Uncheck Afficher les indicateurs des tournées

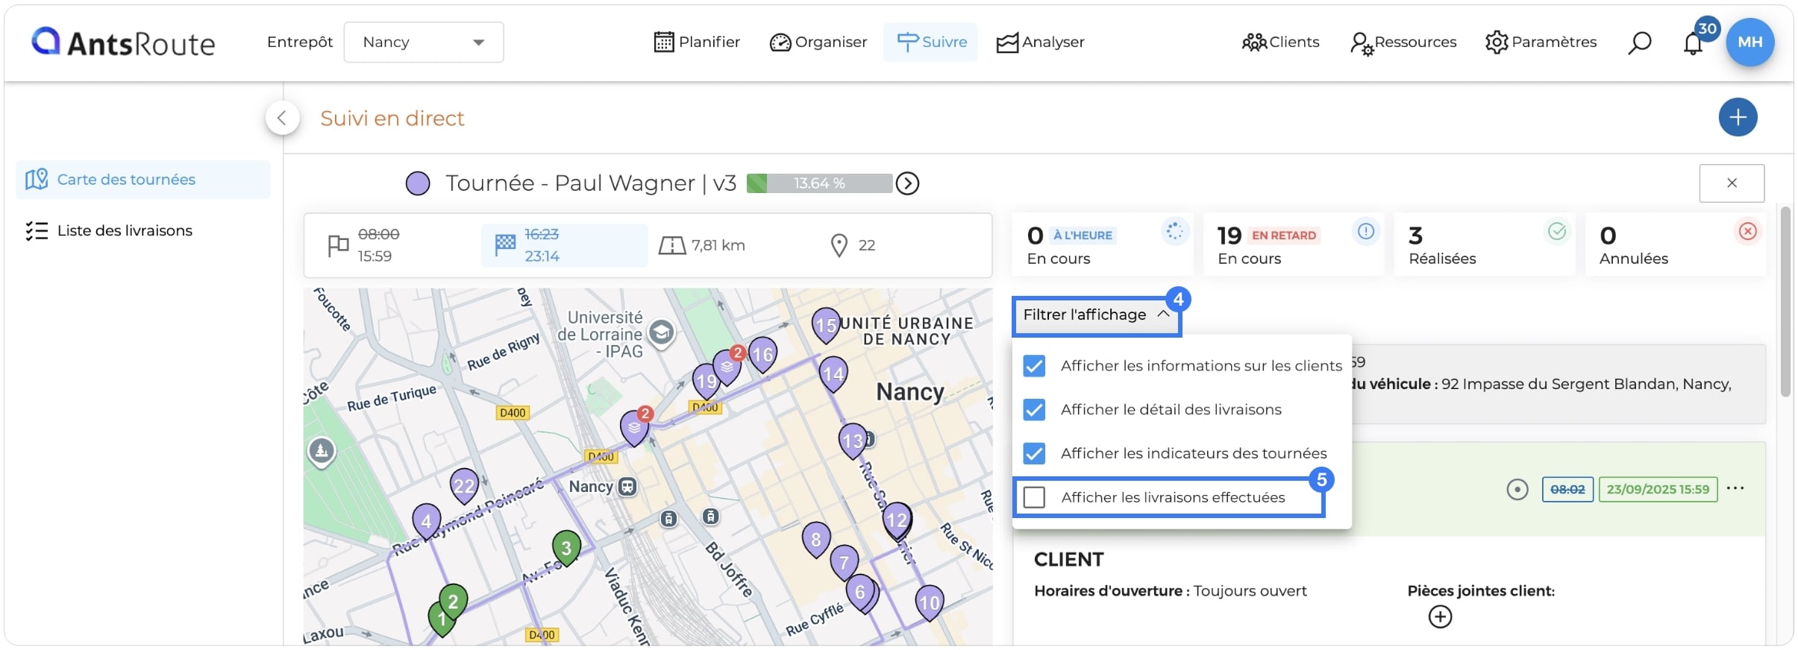click(x=1034, y=454)
